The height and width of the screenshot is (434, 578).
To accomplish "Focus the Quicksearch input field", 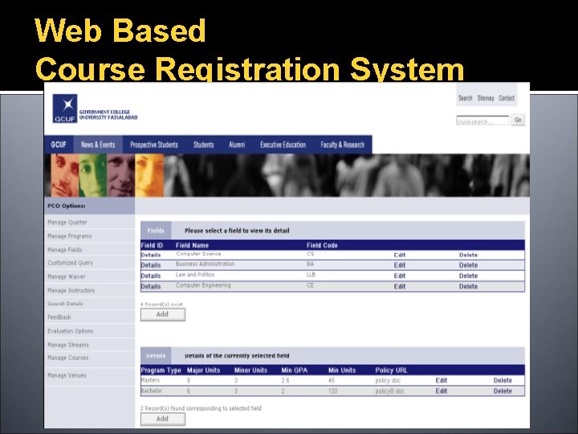I will coord(482,121).
